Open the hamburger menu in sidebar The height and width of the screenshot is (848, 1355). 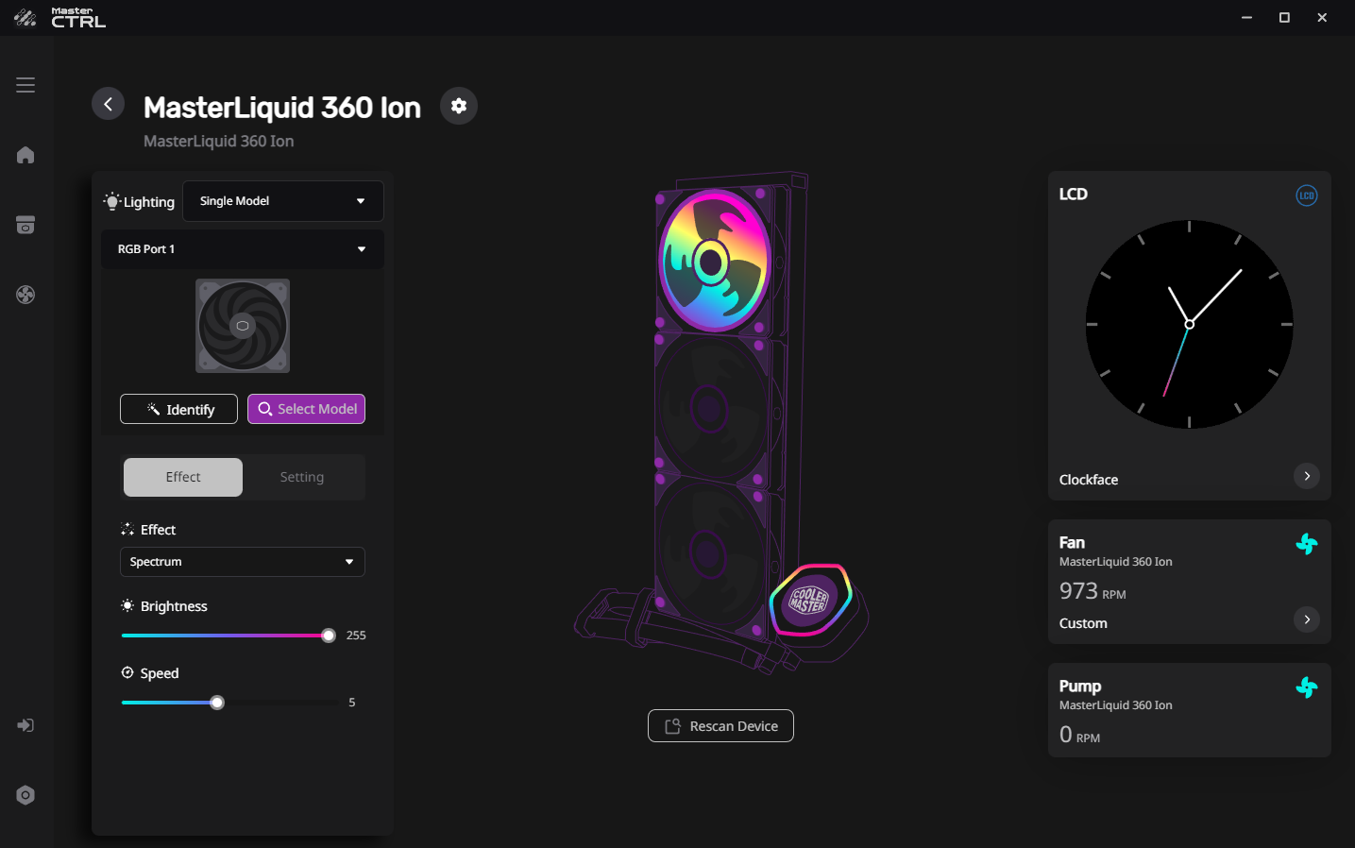coord(25,85)
